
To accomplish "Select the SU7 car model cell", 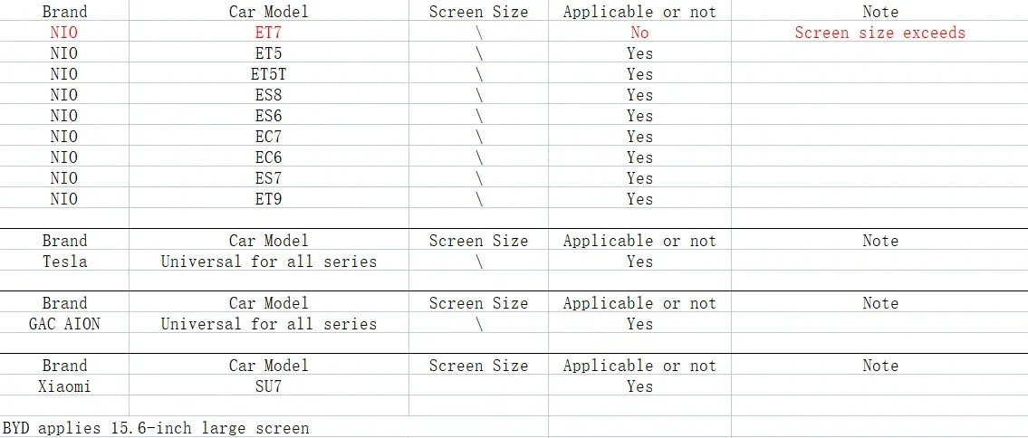I will click(x=268, y=386).
